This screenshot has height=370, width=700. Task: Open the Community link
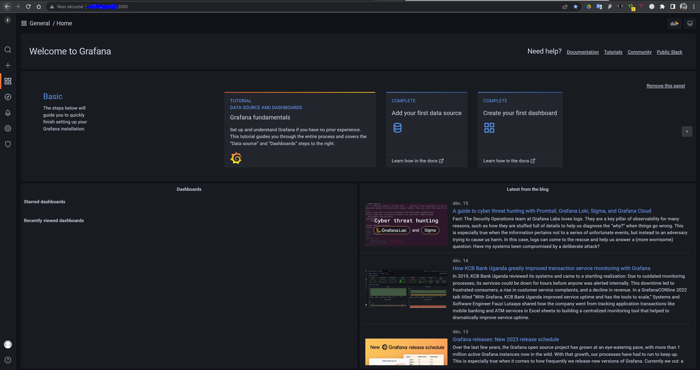tap(639, 52)
